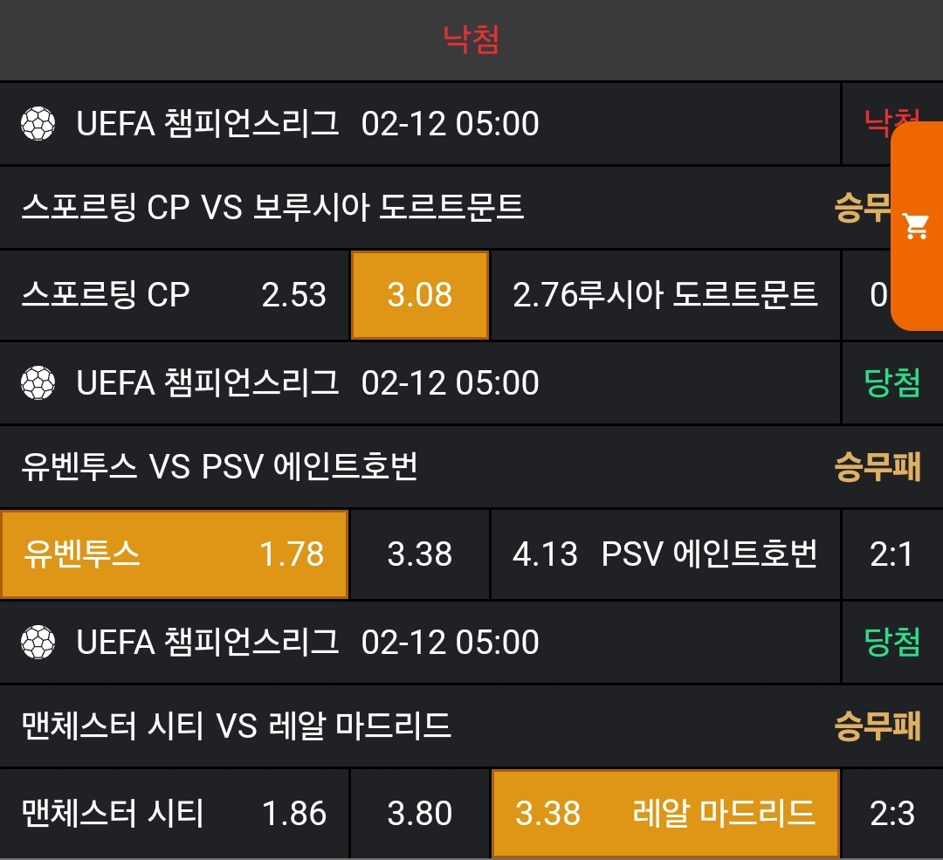
Task: Select the highlighted 3.08 draw odds
Action: click(420, 295)
